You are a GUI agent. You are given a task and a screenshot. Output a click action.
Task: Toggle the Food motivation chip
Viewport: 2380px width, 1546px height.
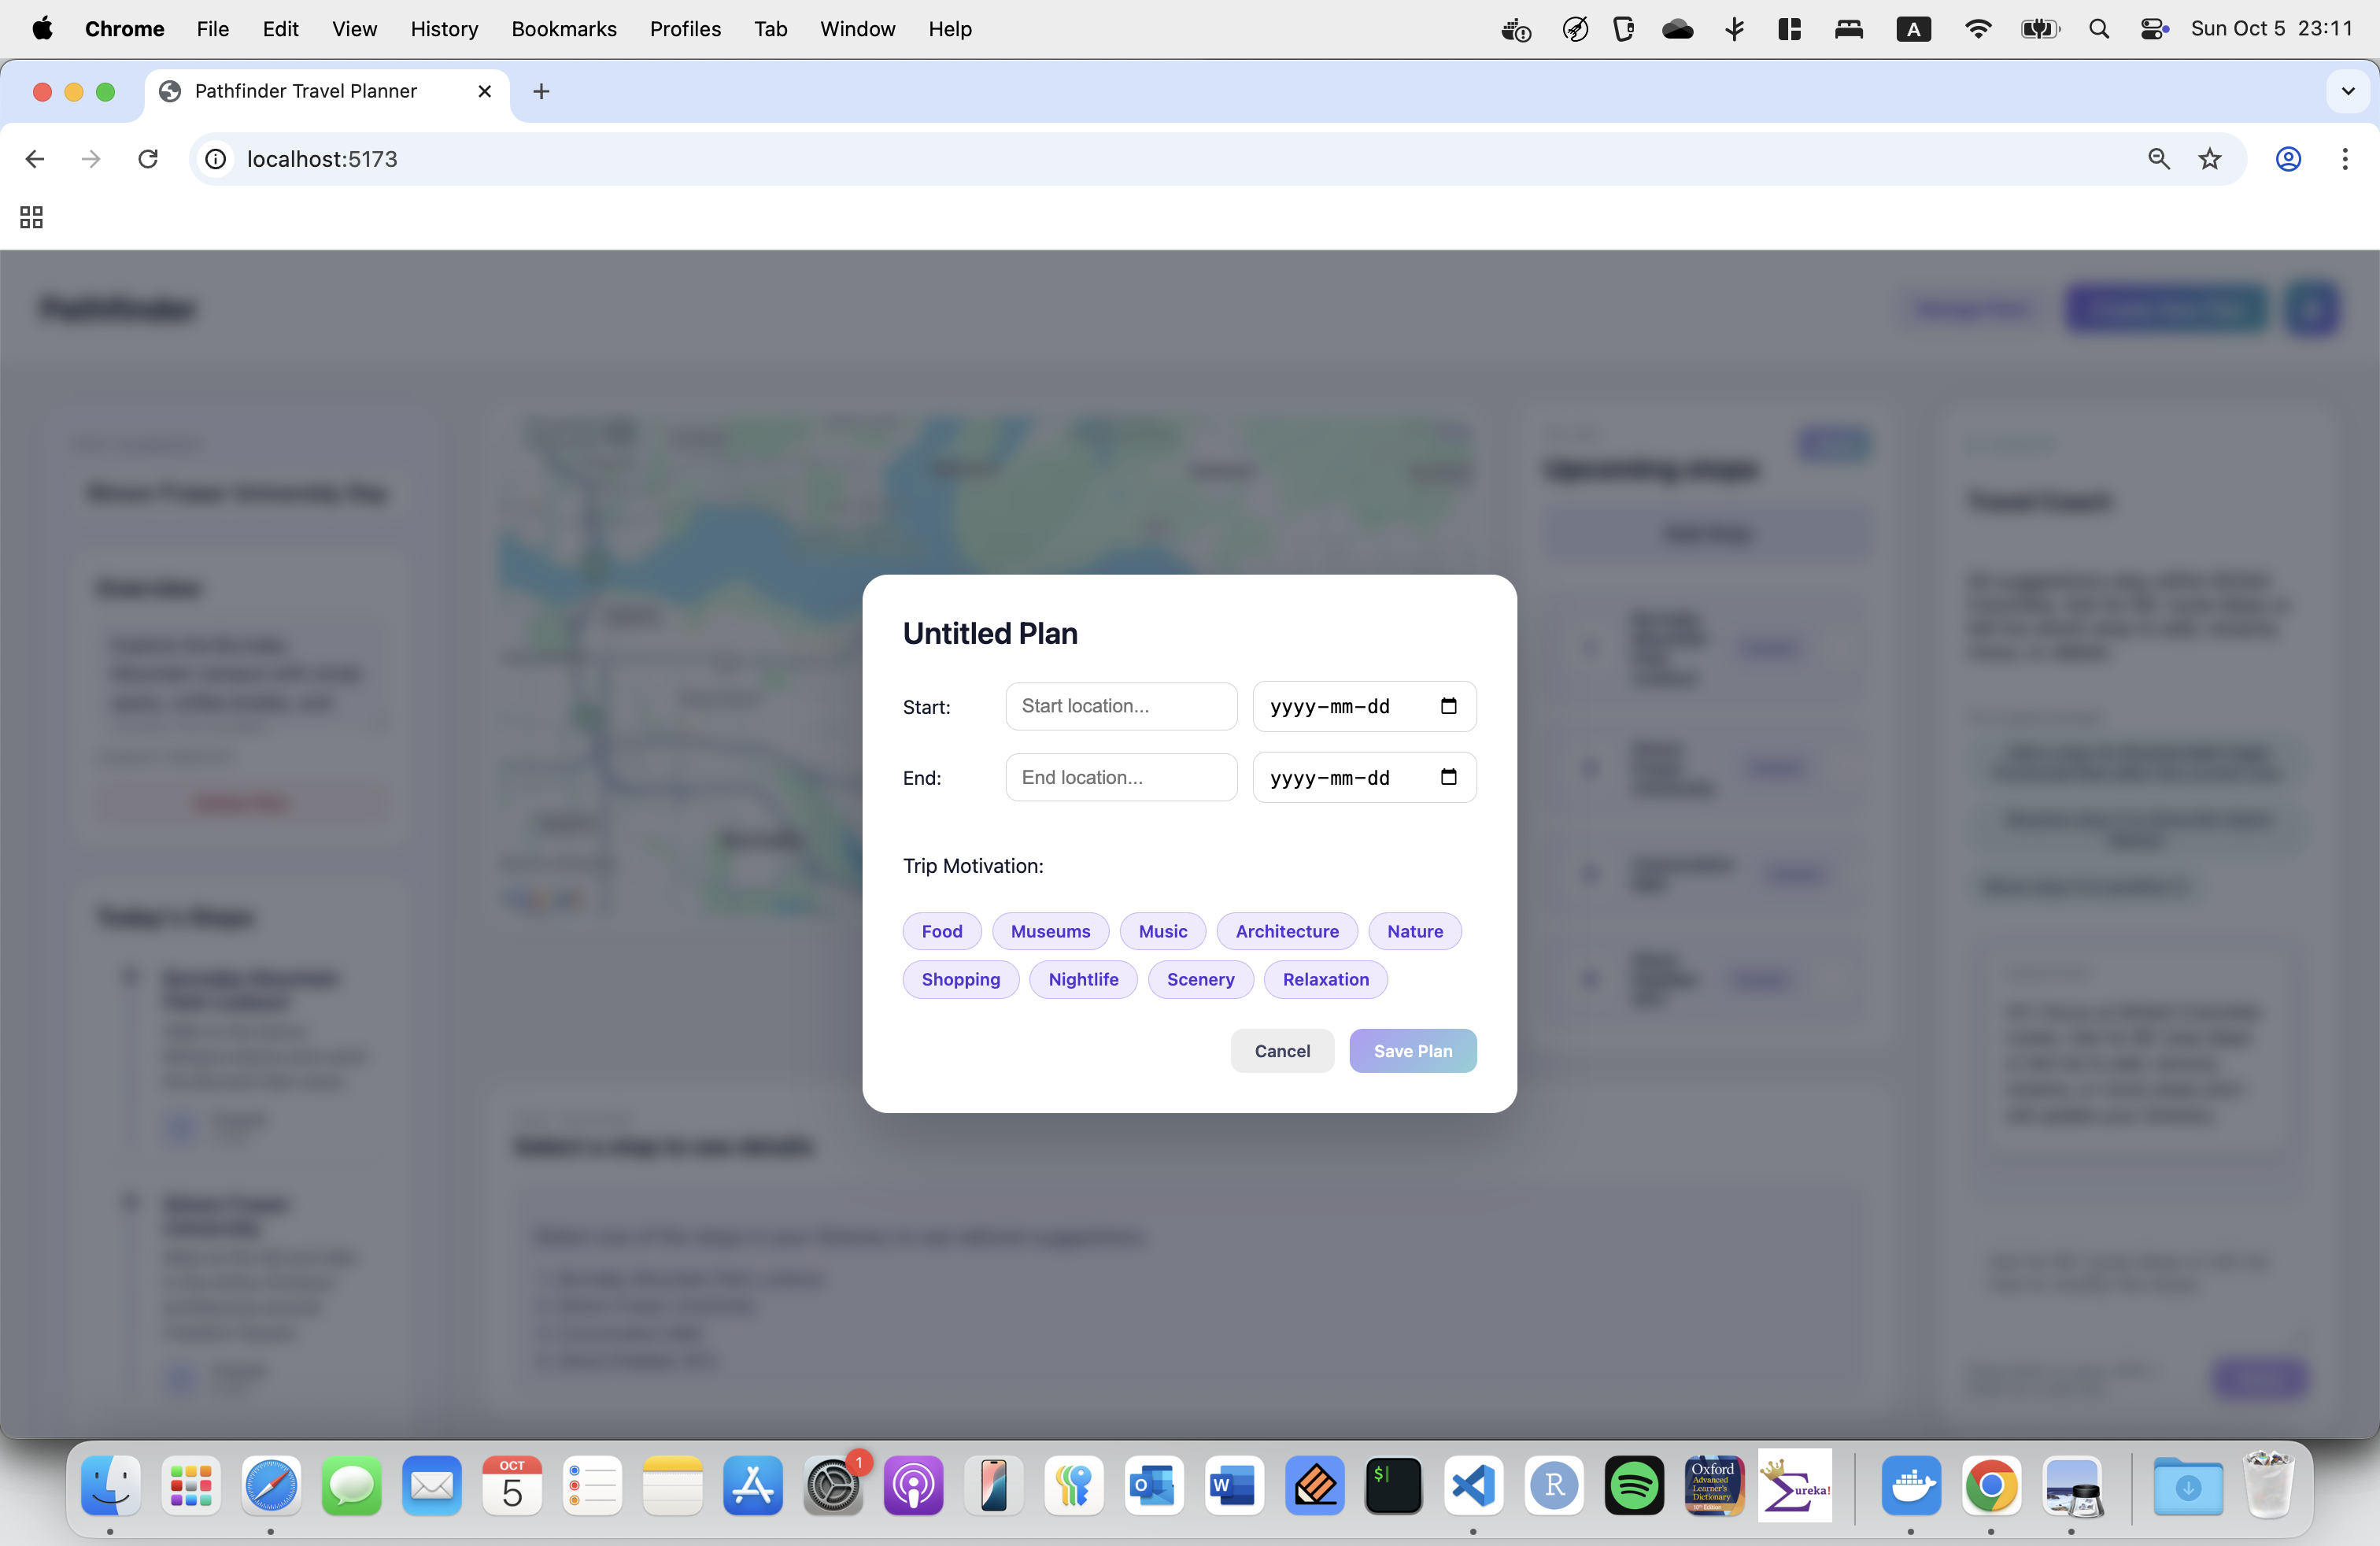(x=941, y=931)
